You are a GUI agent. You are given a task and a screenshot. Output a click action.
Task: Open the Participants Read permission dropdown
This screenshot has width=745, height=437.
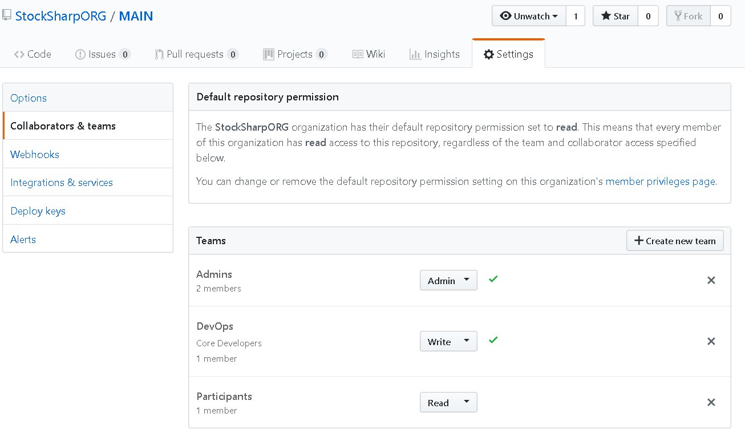(448, 402)
